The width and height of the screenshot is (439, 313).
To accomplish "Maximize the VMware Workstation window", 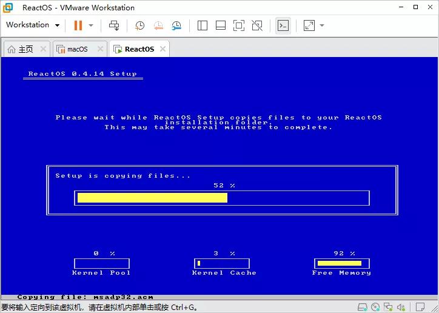I will [416, 7].
